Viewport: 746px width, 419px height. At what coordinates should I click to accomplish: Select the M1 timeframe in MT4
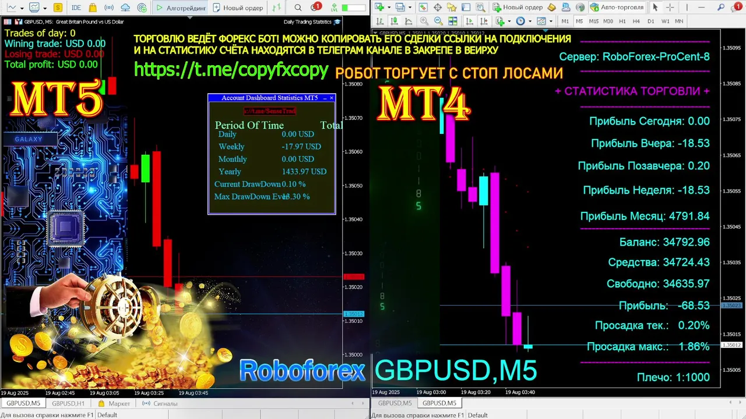click(x=565, y=21)
